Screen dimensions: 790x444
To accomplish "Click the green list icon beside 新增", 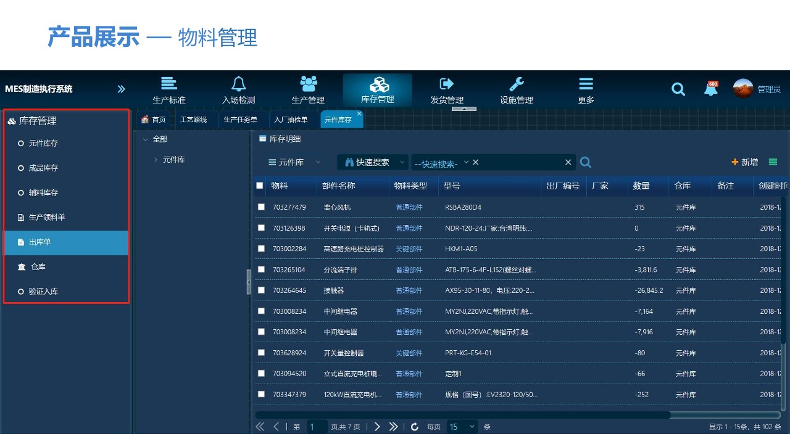I will [773, 162].
